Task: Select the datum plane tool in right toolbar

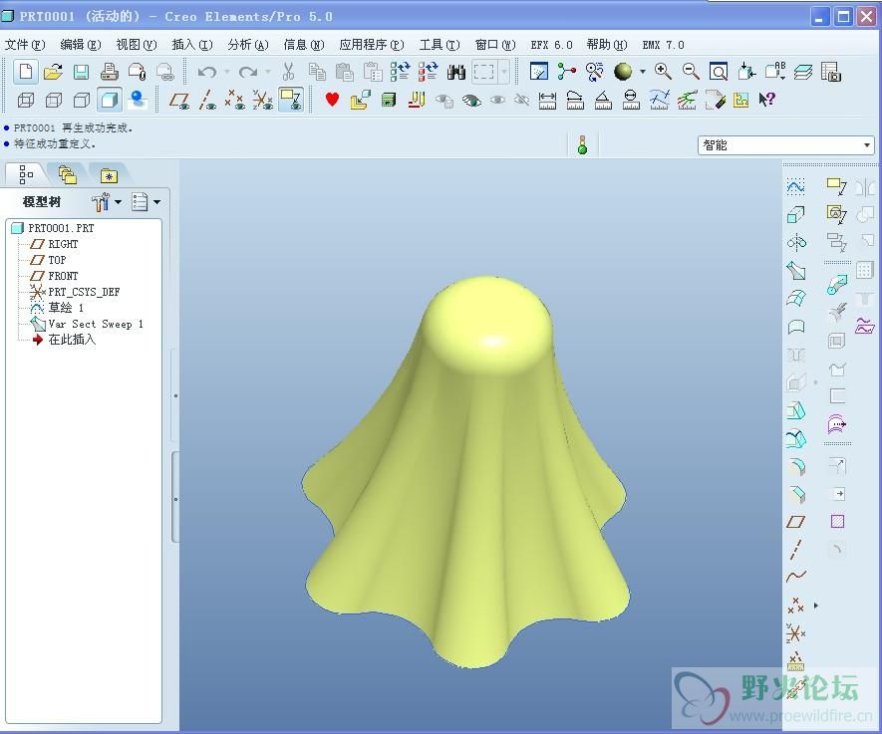Action: (795, 522)
